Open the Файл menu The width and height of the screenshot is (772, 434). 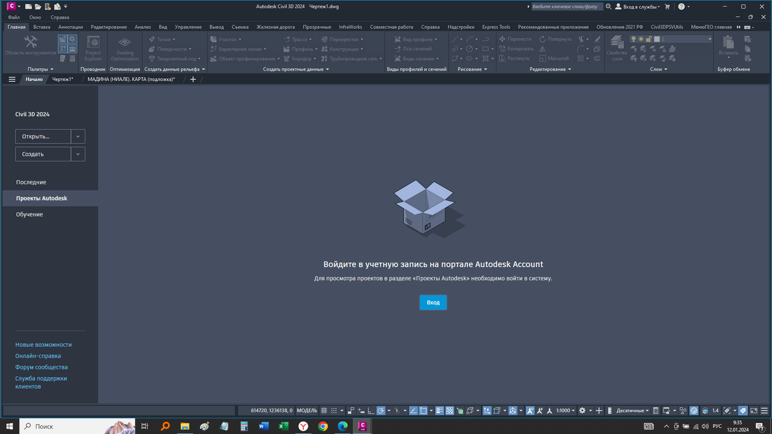(14, 17)
